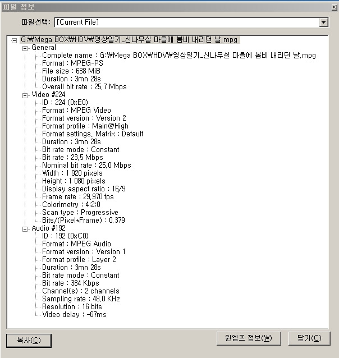
Task: Select the Audio #192 tree node label
Action: [48, 228]
